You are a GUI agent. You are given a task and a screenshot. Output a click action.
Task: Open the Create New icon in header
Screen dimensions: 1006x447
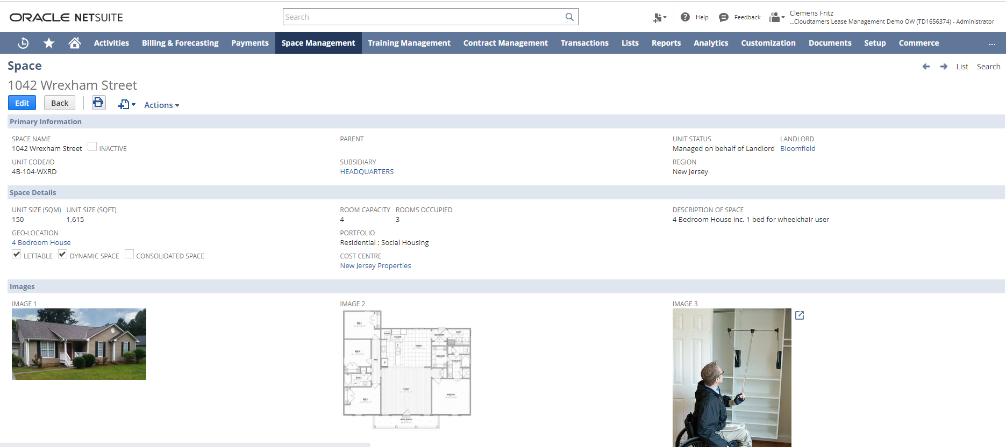coord(659,18)
